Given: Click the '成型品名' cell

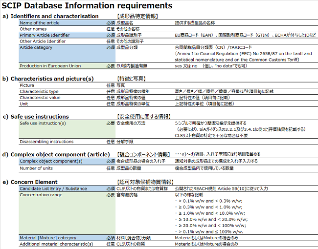Looking at the screenshot, I should [x=125, y=23].
